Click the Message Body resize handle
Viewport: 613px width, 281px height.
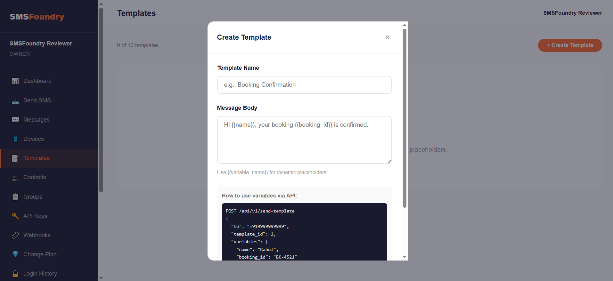click(389, 161)
